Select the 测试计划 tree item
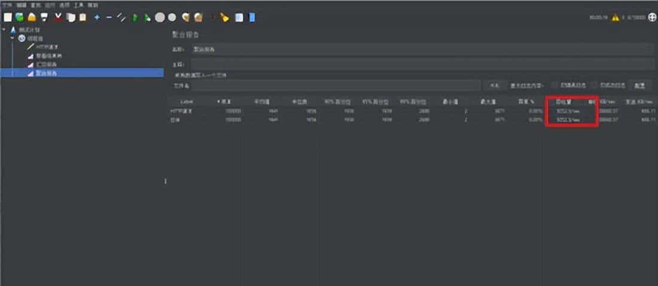 (x=29, y=30)
